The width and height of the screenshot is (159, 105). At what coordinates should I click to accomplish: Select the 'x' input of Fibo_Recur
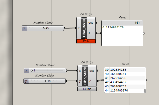pyautogui.click(x=79, y=28)
